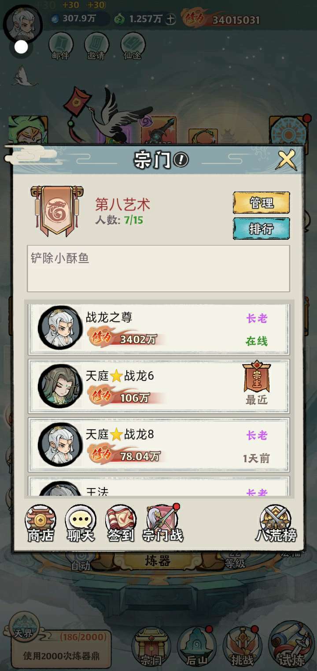
Task: Click the 排行 ranking button
Action: click(x=261, y=229)
